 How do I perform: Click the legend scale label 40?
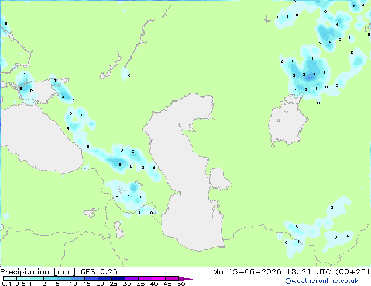pyautogui.click(x=154, y=284)
